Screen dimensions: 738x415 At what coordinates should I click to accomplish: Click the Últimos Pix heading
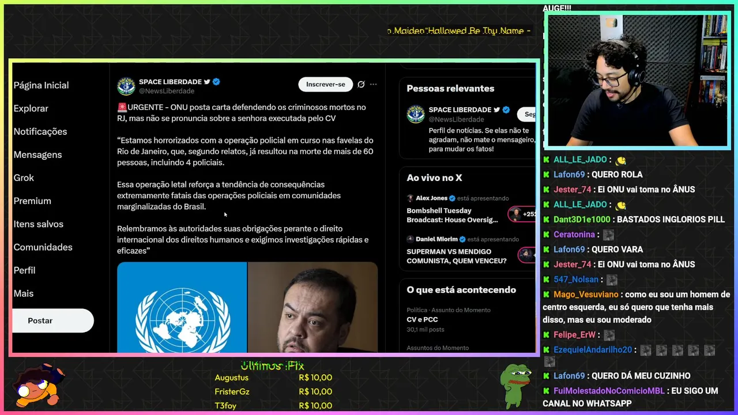[272, 365]
